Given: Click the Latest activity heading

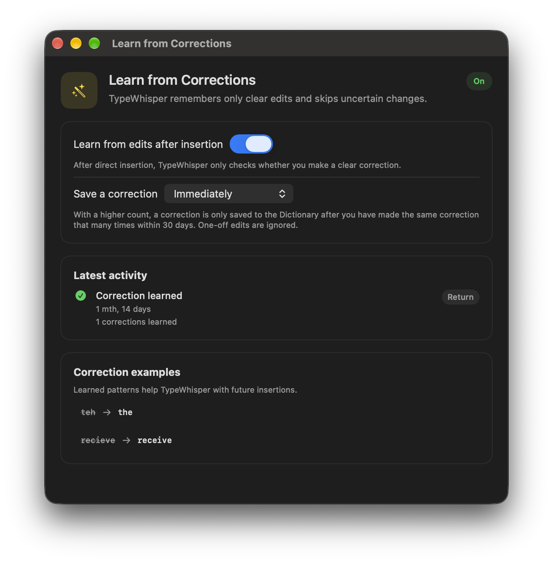Looking at the screenshot, I should coord(110,276).
